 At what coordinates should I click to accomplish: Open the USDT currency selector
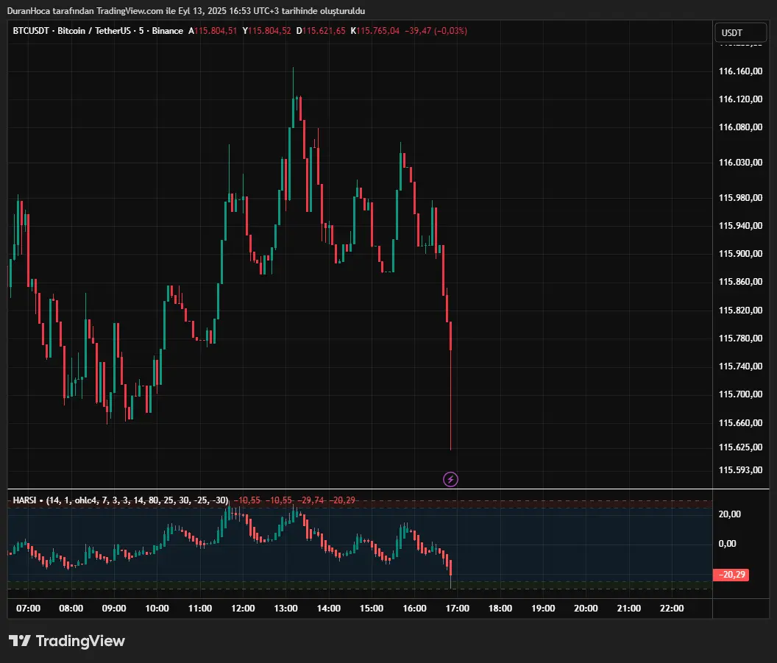tap(740, 32)
